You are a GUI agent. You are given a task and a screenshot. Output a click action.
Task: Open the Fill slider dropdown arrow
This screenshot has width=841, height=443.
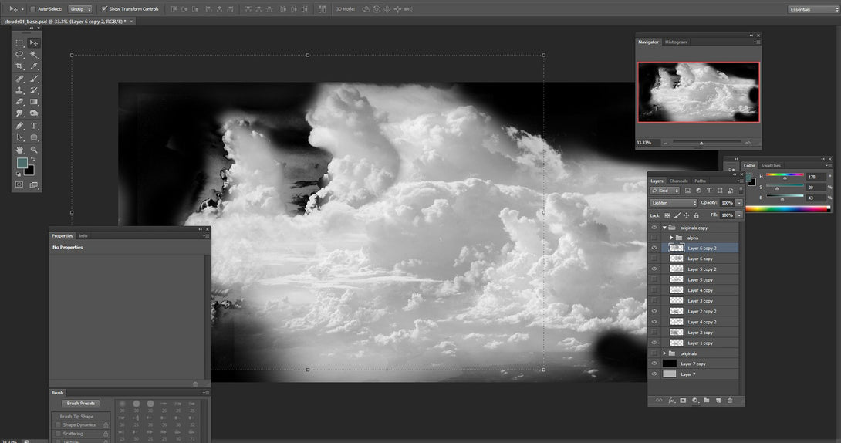coord(739,215)
